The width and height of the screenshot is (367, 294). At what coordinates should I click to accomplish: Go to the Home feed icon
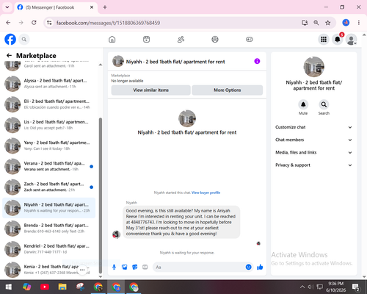[112, 39]
